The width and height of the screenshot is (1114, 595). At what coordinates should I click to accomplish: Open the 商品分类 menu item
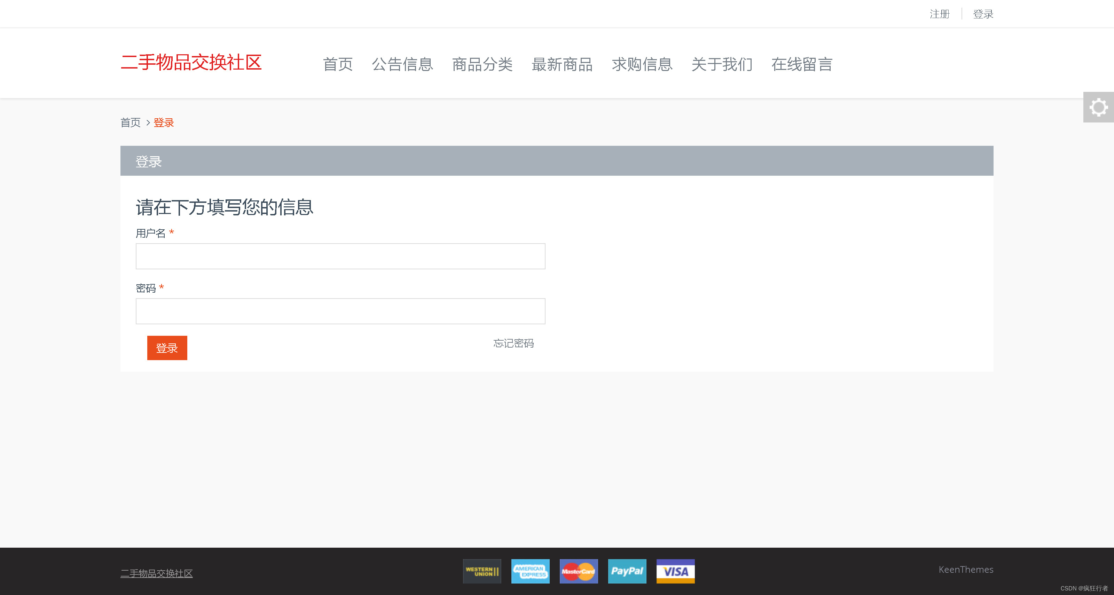pos(482,64)
